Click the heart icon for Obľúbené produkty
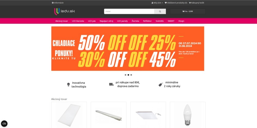Screen dimensions: 257x128 [x=166, y=3]
